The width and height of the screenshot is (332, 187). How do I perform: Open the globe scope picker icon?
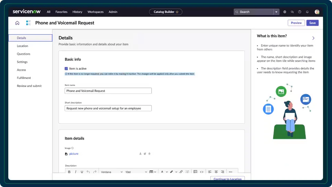285,12
